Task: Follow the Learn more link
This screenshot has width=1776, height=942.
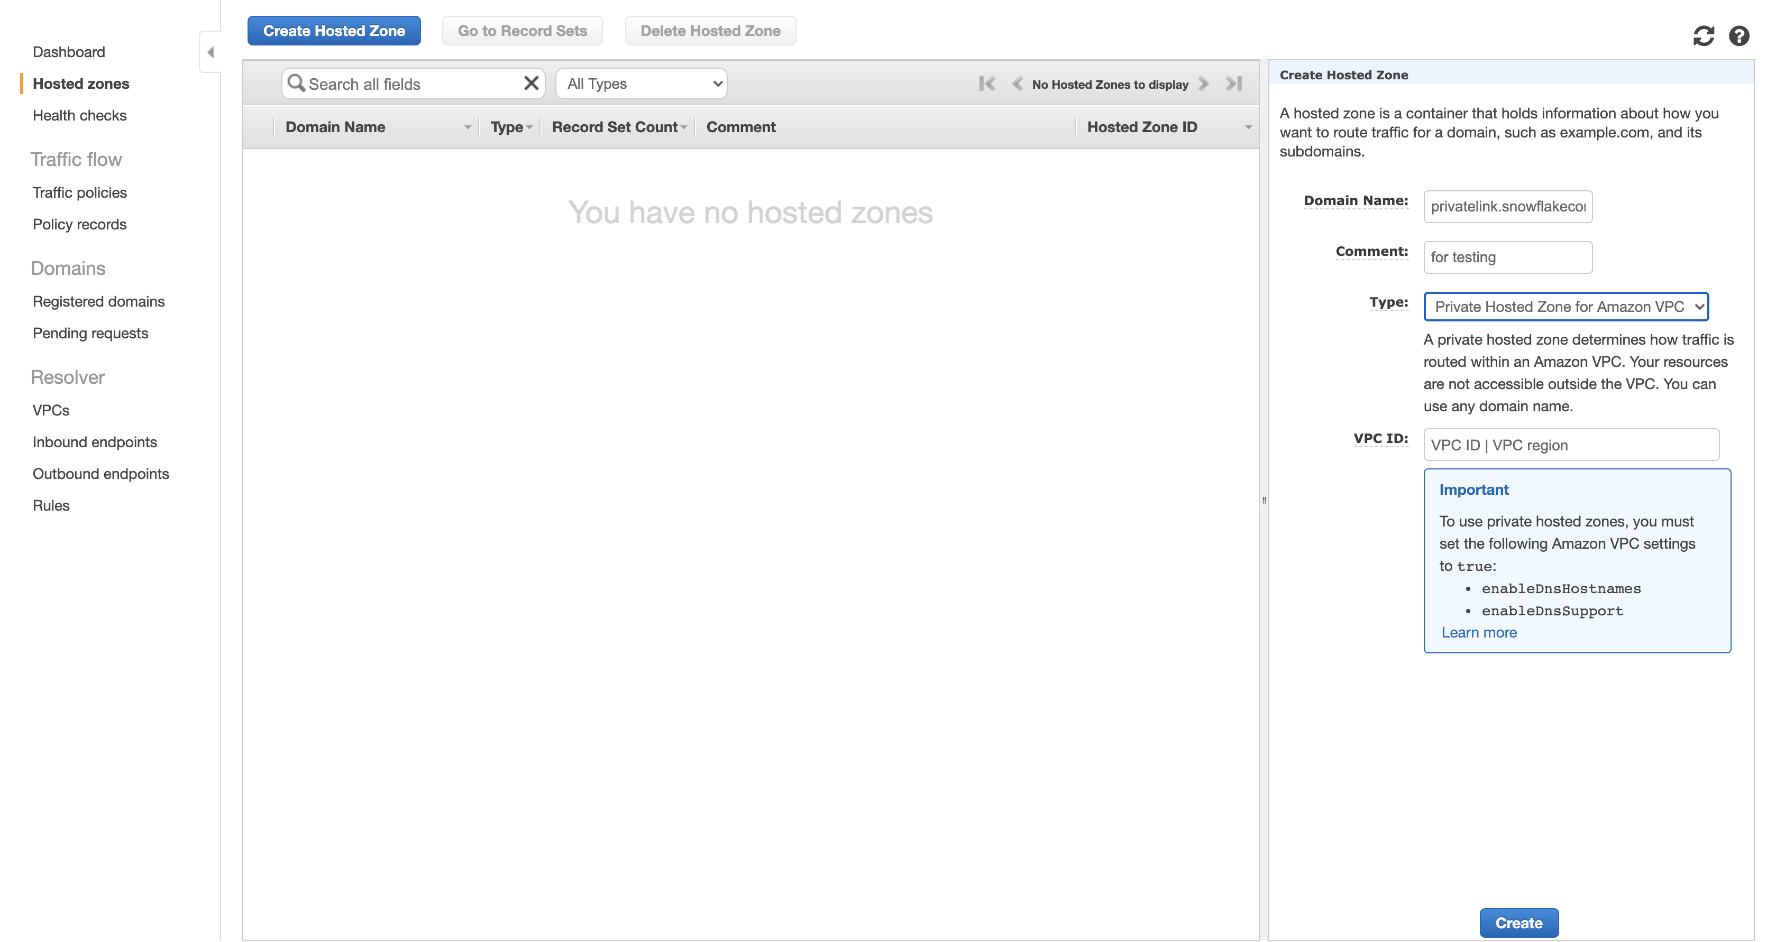Action: pos(1479,633)
